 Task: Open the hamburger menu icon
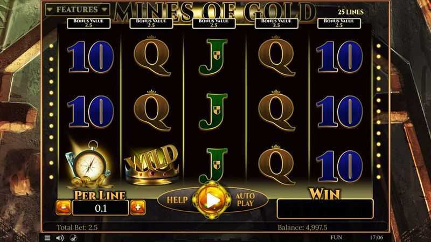[47, 238]
